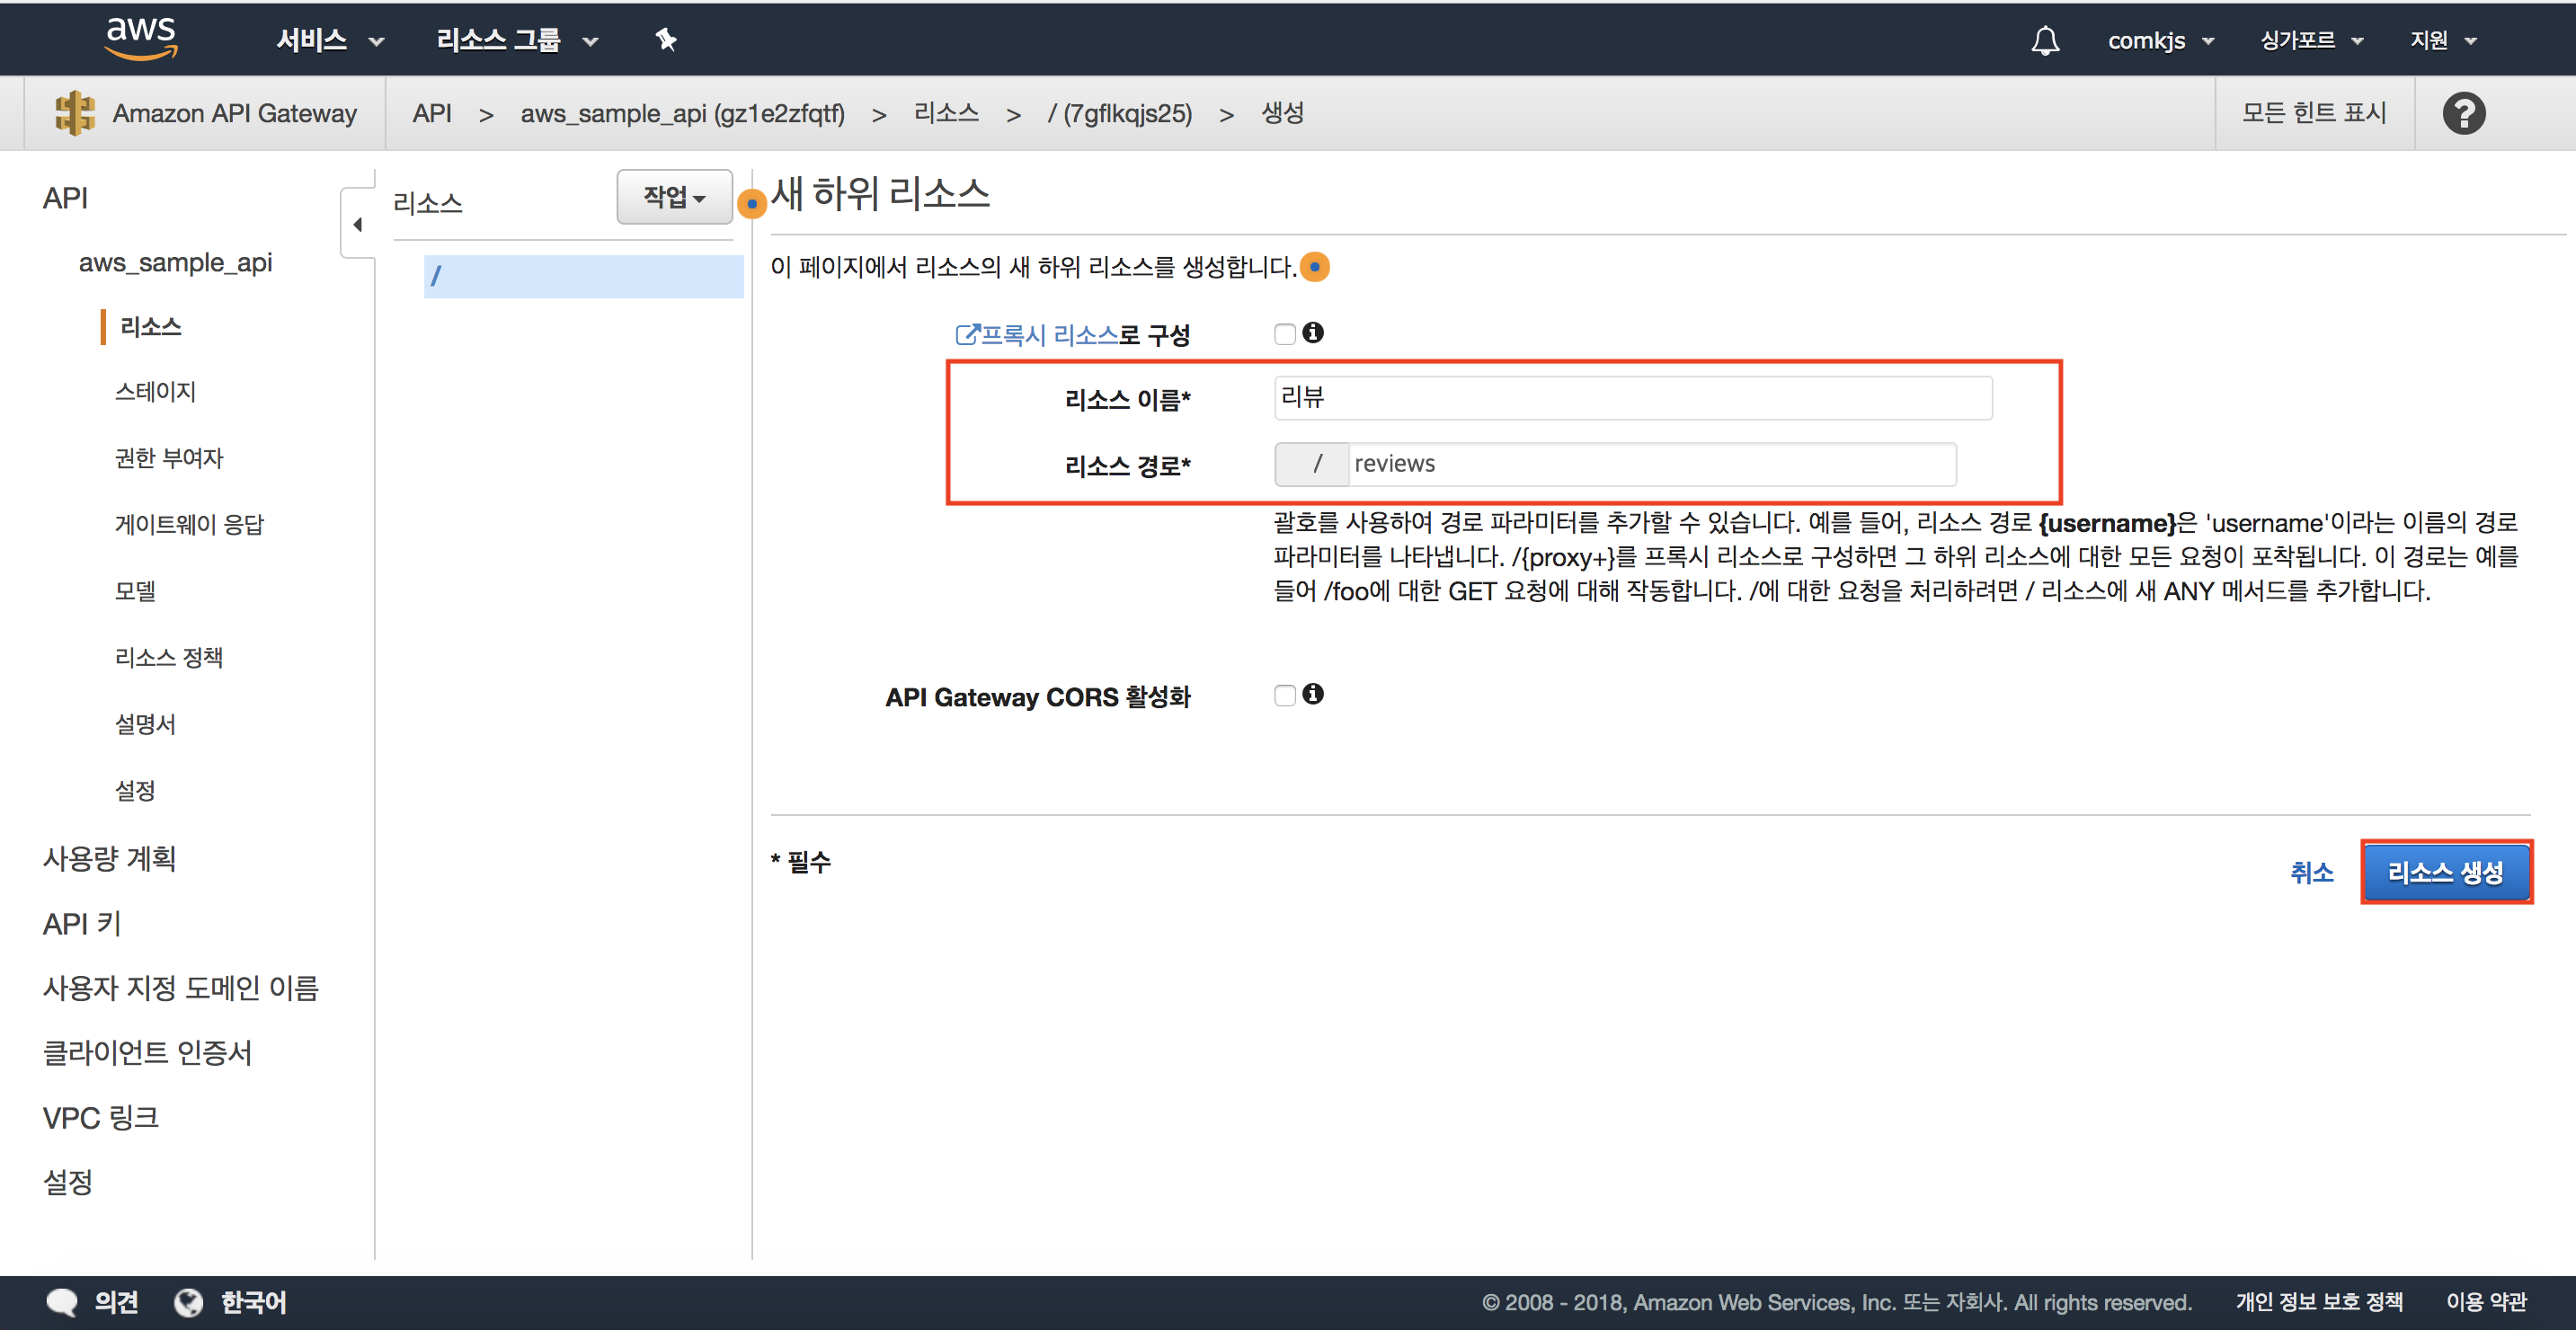Open the help question mark icon
This screenshot has width=2576, height=1330.
(x=2463, y=113)
